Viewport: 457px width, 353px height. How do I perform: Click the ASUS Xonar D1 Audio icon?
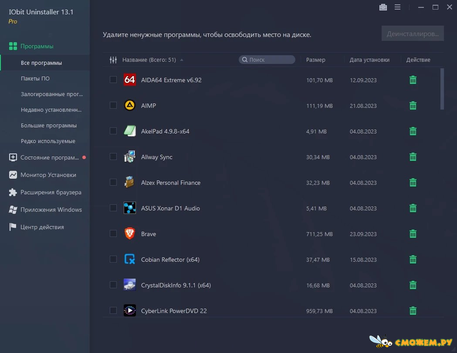point(130,208)
